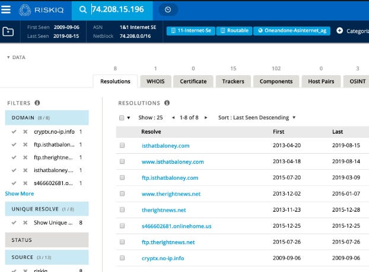Switch to the Components tab
Image resolution: width=369 pixels, height=272 pixels.
276,82
